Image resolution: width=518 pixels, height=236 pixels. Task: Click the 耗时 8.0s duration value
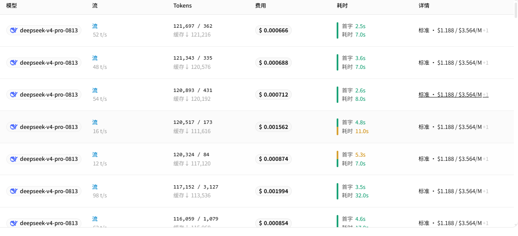coord(353,99)
